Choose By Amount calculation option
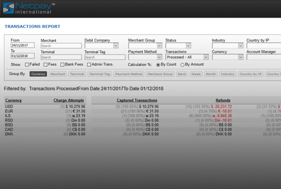Viewport: 281px width, 189px height. pyautogui.click(x=182, y=65)
